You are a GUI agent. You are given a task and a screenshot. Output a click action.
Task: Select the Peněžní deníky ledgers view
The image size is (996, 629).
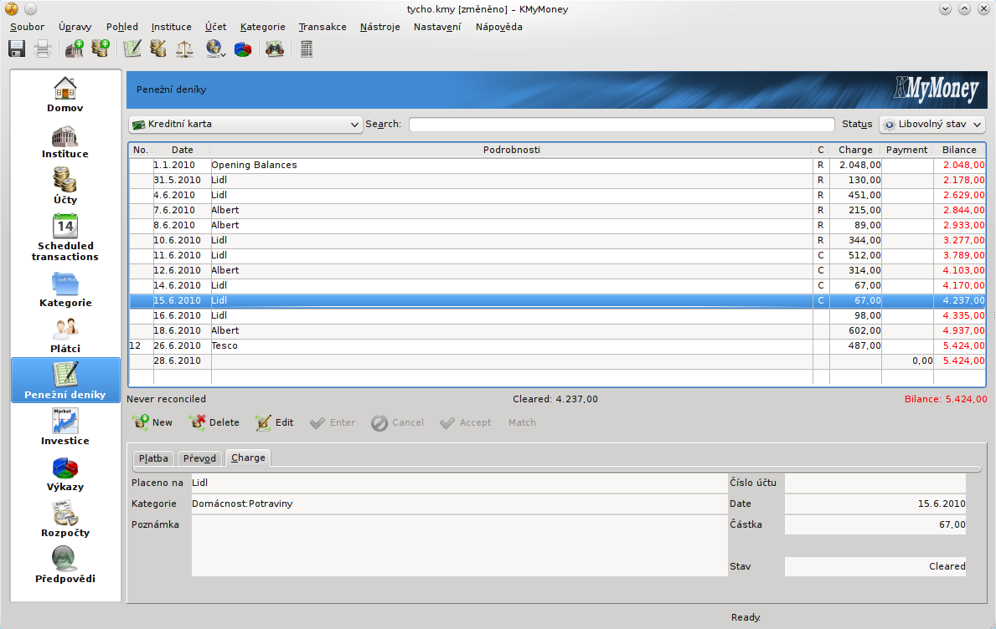(x=65, y=381)
